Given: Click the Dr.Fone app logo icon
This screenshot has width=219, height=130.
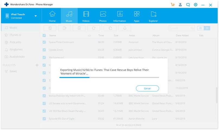Looking at the screenshot, I should coord(7,4).
